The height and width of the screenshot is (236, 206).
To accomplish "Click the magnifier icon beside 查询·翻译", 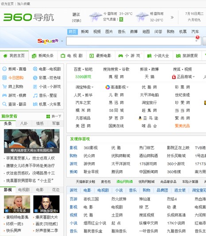I will coord(4,104).
